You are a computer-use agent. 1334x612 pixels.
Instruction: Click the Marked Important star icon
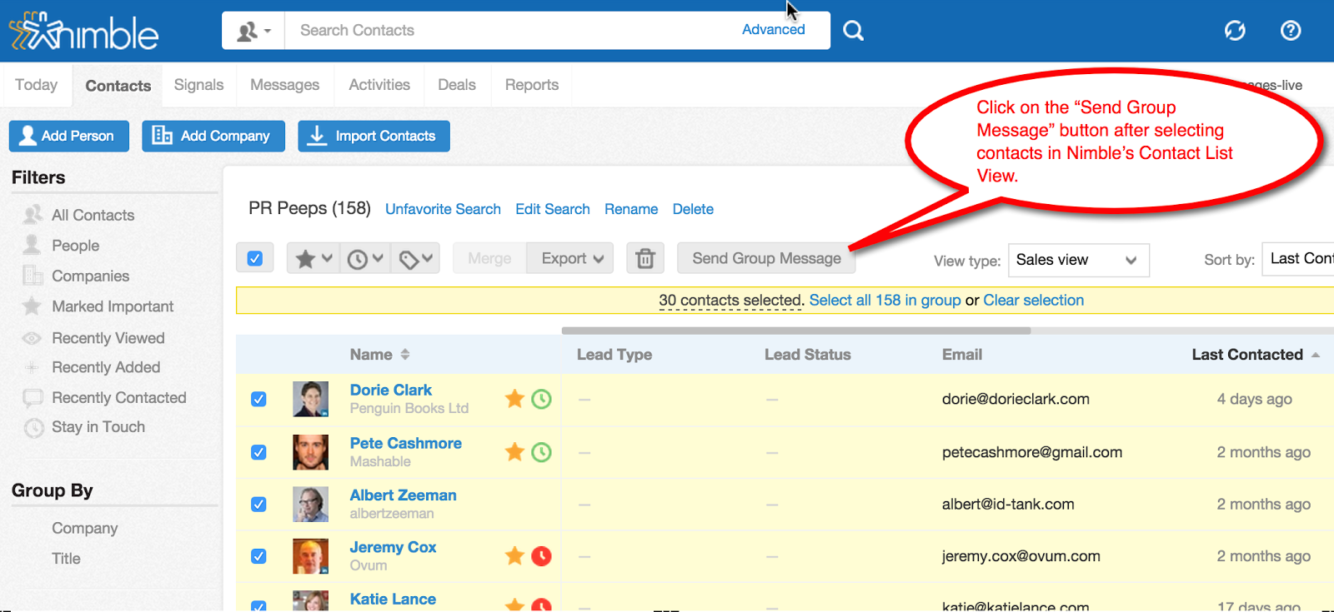(33, 306)
